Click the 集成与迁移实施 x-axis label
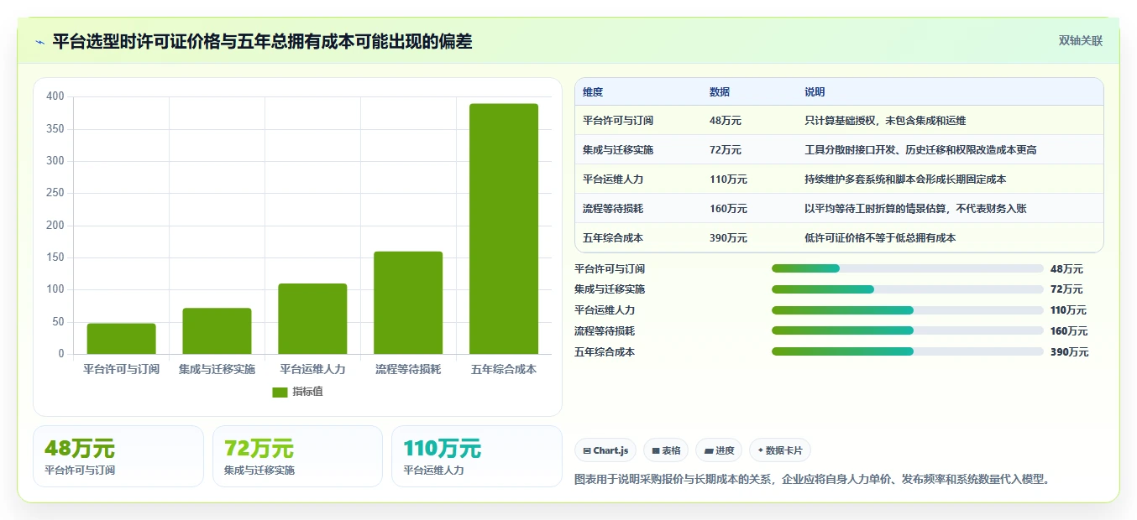 click(217, 369)
